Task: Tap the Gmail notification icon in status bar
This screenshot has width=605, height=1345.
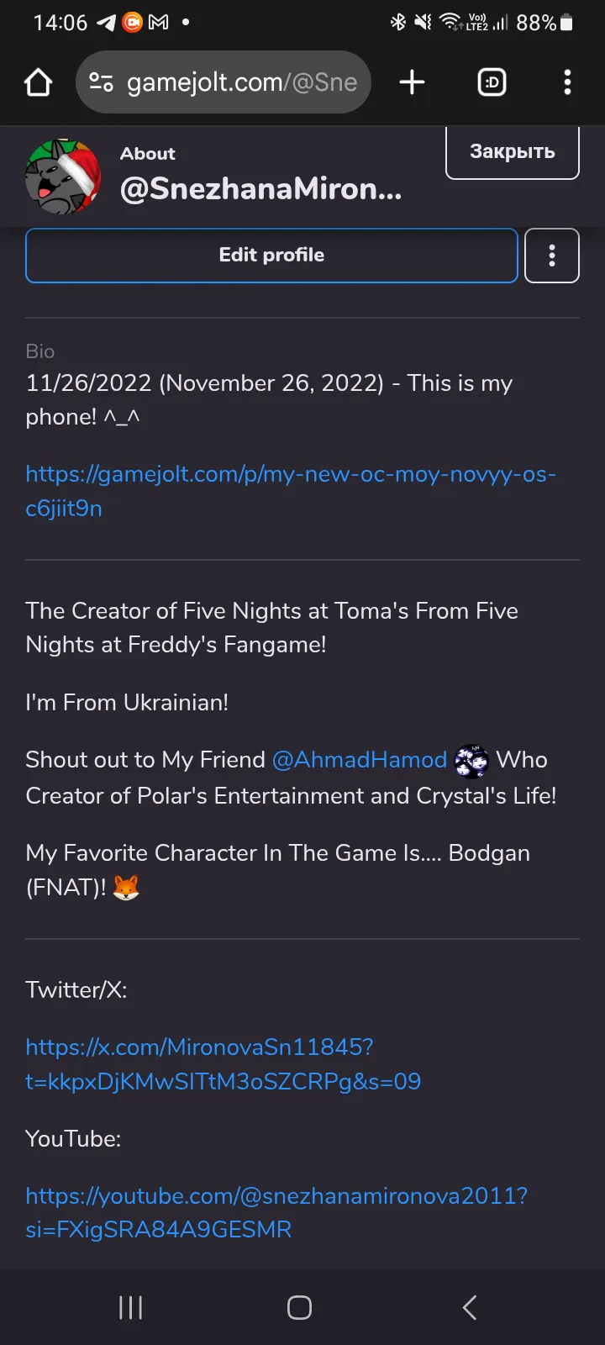Action: point(158,23)
